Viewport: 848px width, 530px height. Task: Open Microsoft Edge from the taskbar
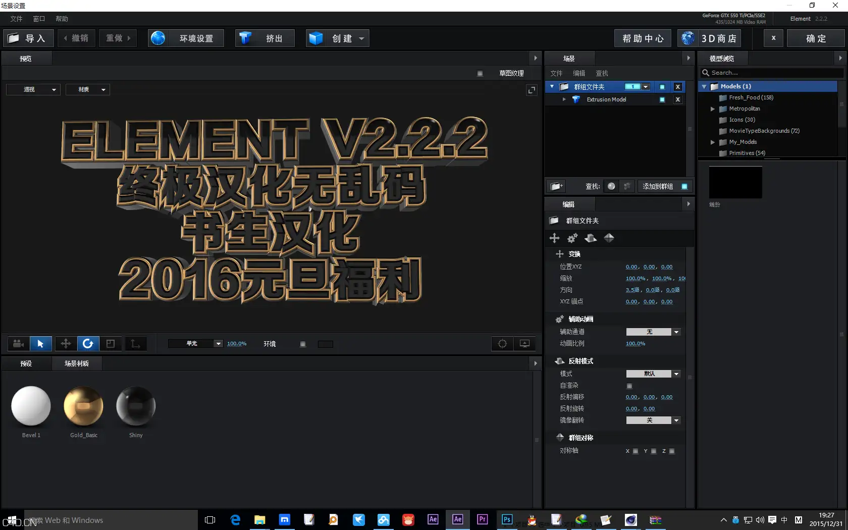235,519
